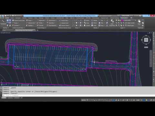The height and width of the screenshot is (116, 155).
Task: Click the Paste button in Clipboard
Action: click(x=139, y=22)
